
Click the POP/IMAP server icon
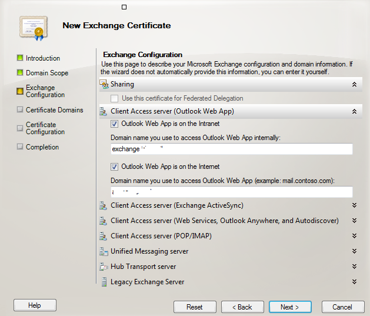coord(103,236)
